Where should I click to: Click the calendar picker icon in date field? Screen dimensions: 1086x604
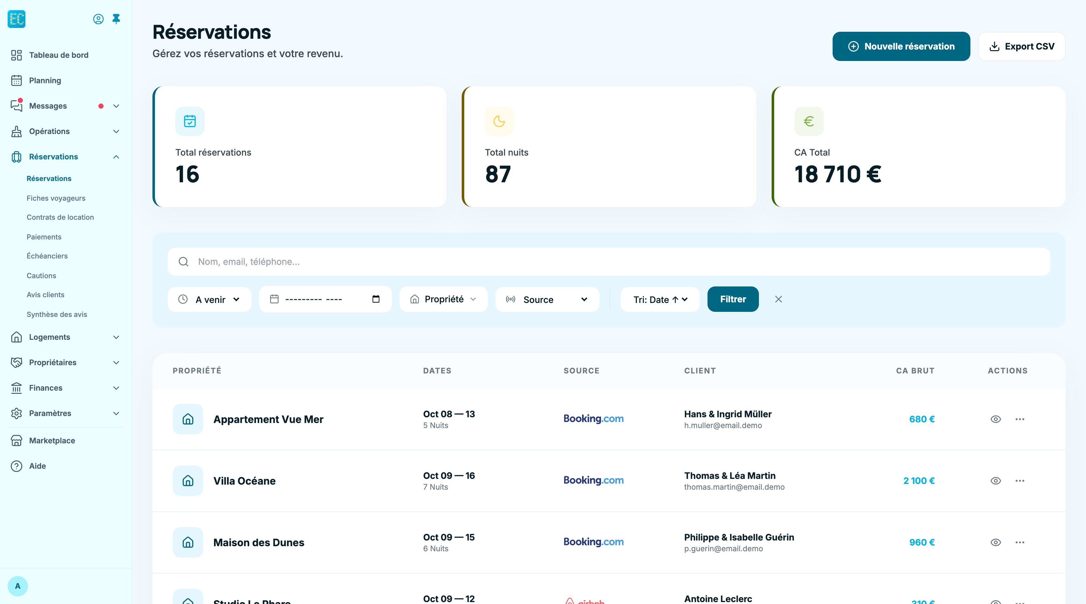(x=376, y=299)
